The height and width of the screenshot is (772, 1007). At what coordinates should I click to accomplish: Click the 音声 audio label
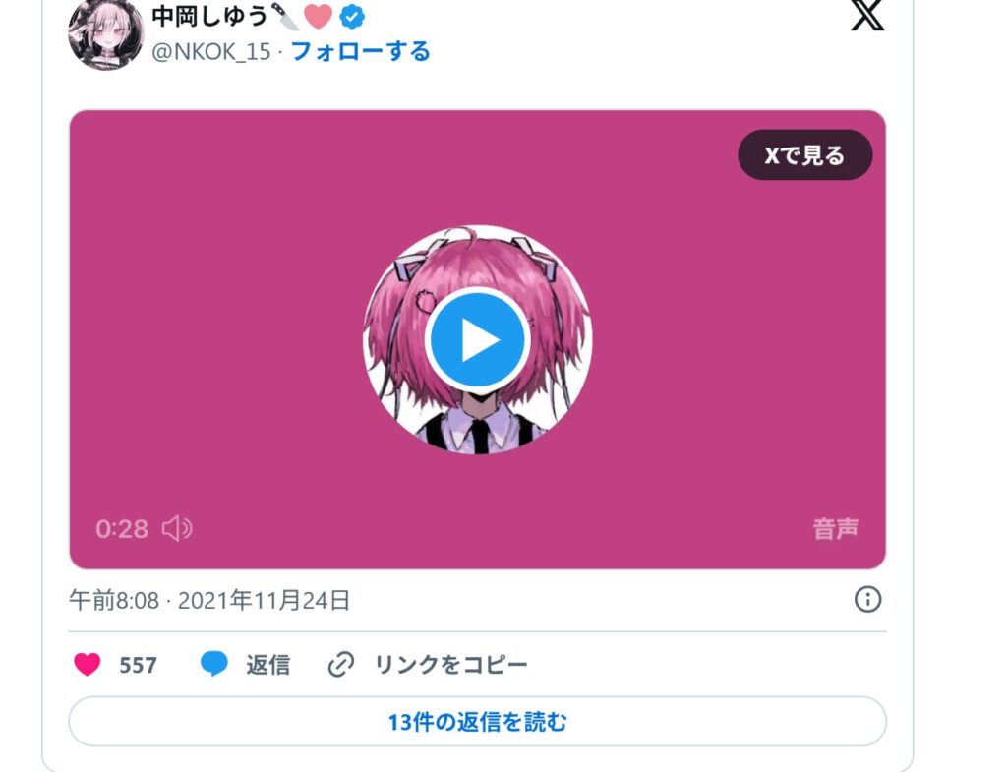[836, 529]
